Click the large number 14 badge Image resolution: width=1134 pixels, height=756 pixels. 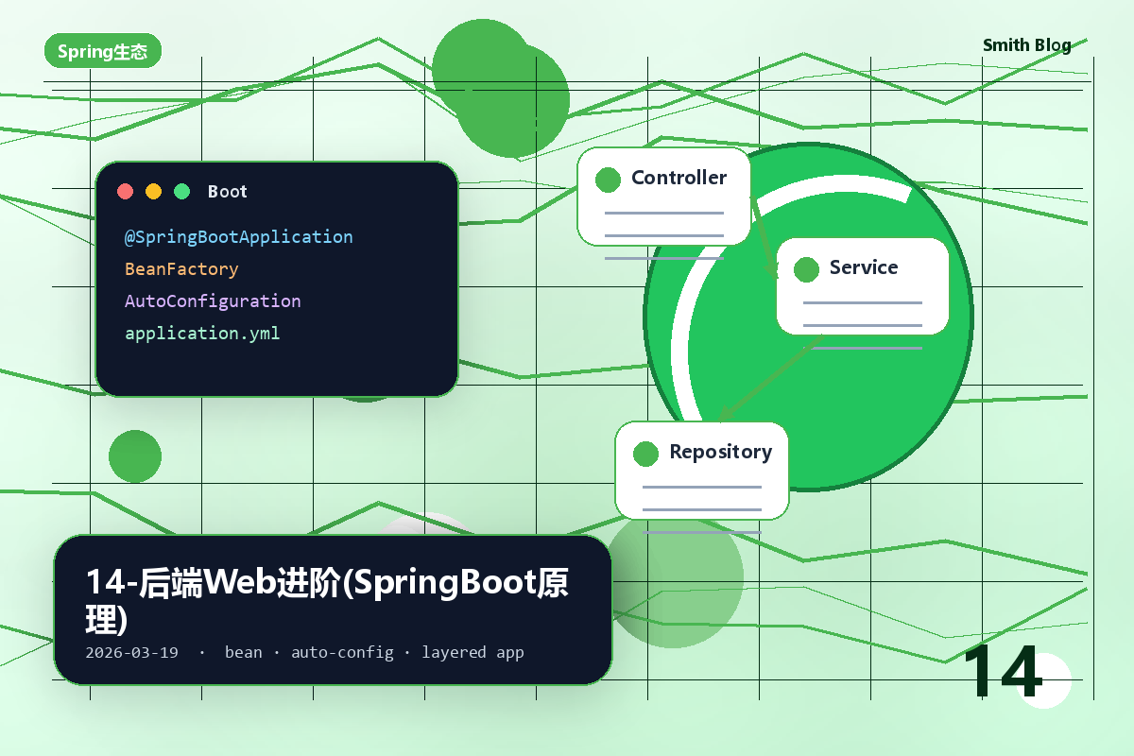[1003, 672]
